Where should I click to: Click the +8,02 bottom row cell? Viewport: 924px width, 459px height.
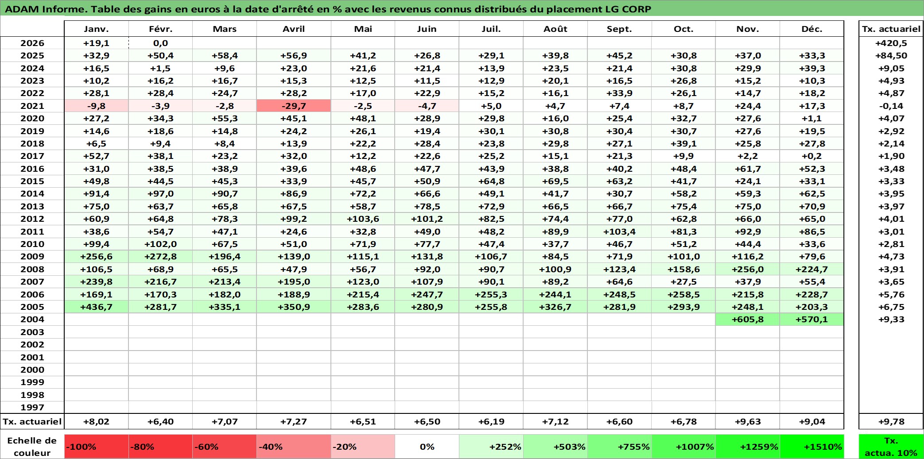[96, 421]
